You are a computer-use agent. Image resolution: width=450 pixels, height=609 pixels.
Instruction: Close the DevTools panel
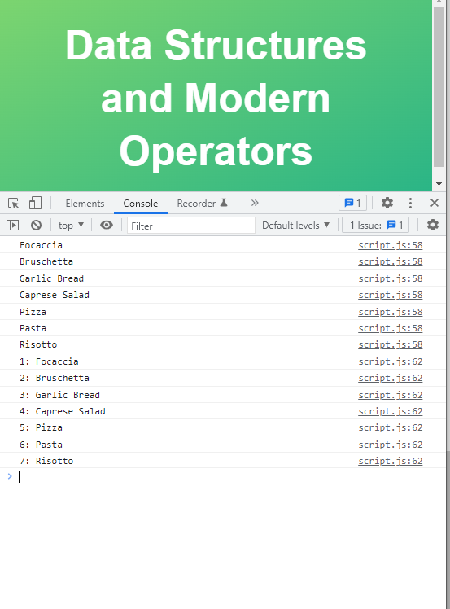click(435, 203)
